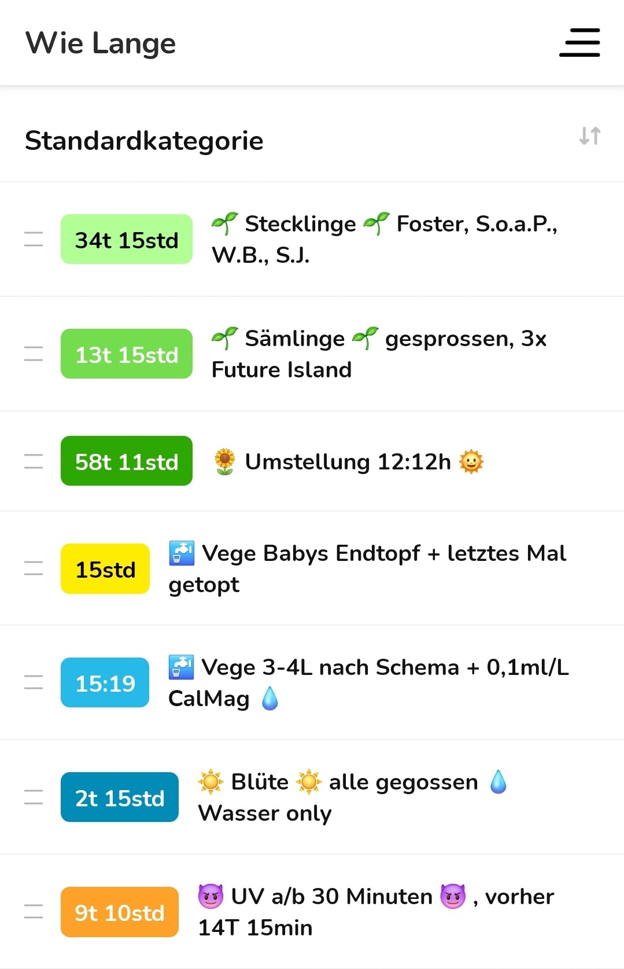Click the sort arrows icon
624x969 pixels.
coord(590,136)
